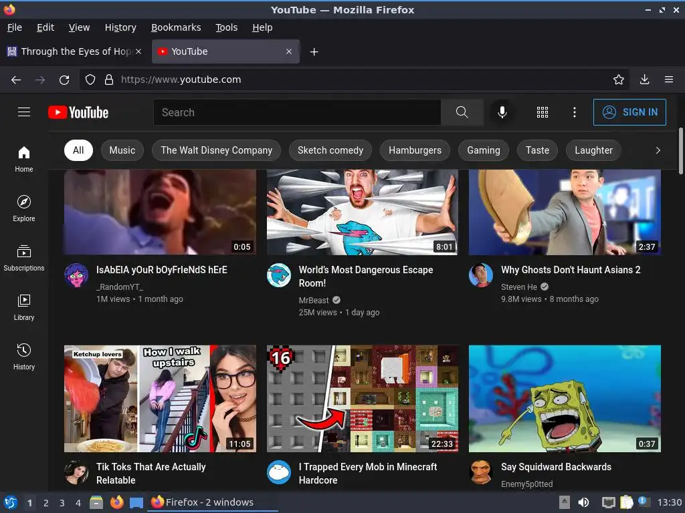Image resolution: width=685 pixels, height=513 pixels.
Task: Select The Walt Disney Company chip
Action: (216, 150)
